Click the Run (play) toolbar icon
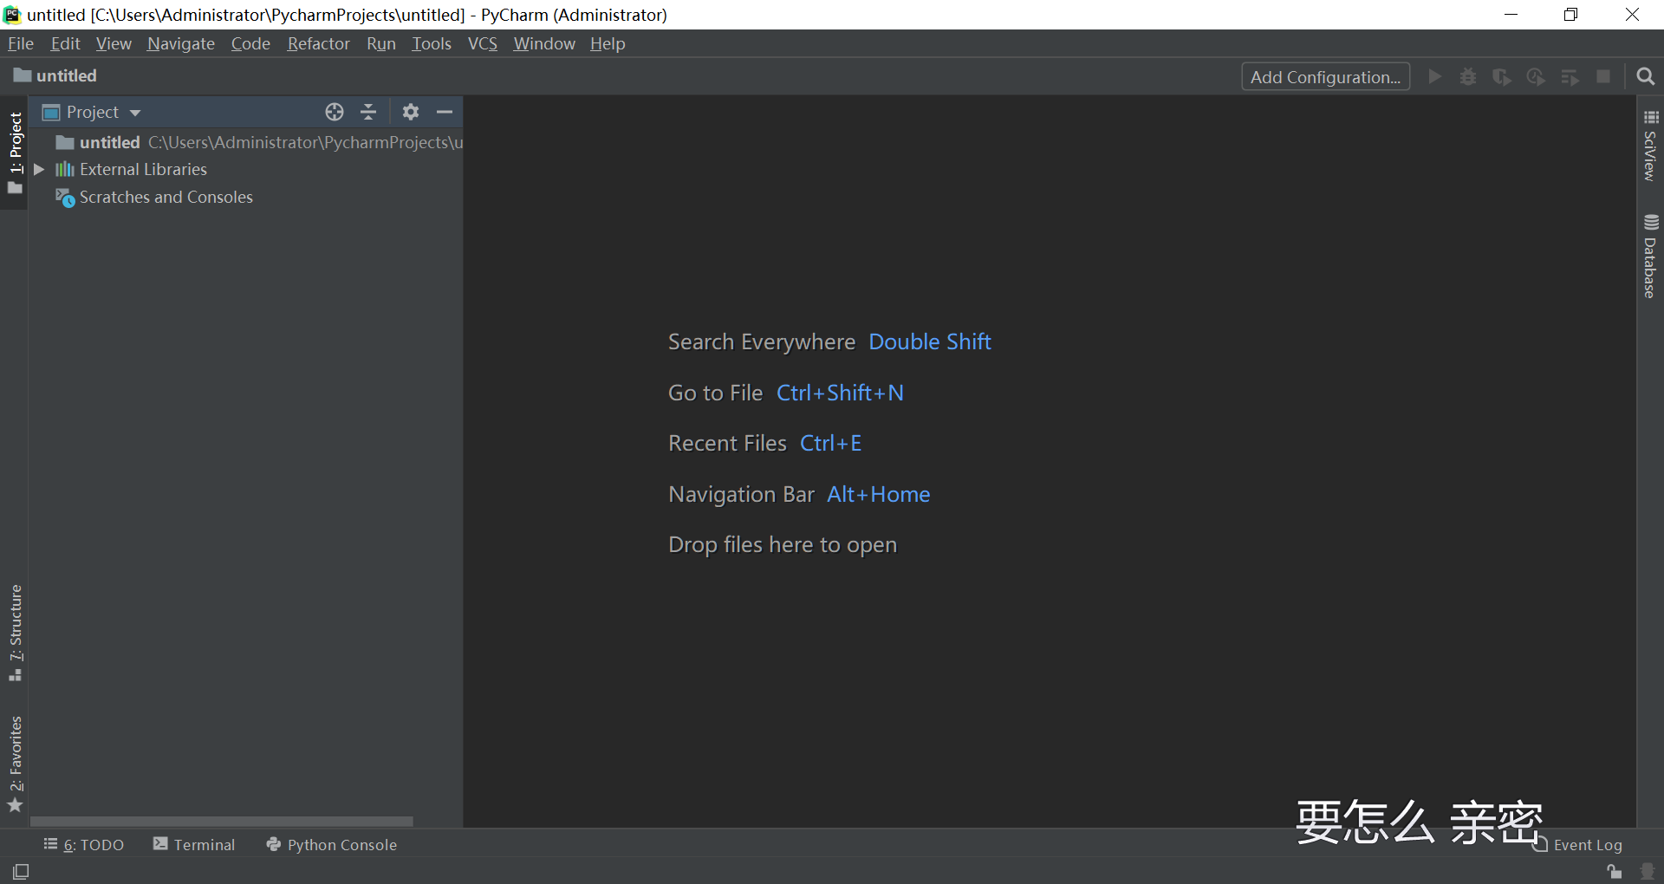This screenshot has height=884, width=1664. point(1434,77)
